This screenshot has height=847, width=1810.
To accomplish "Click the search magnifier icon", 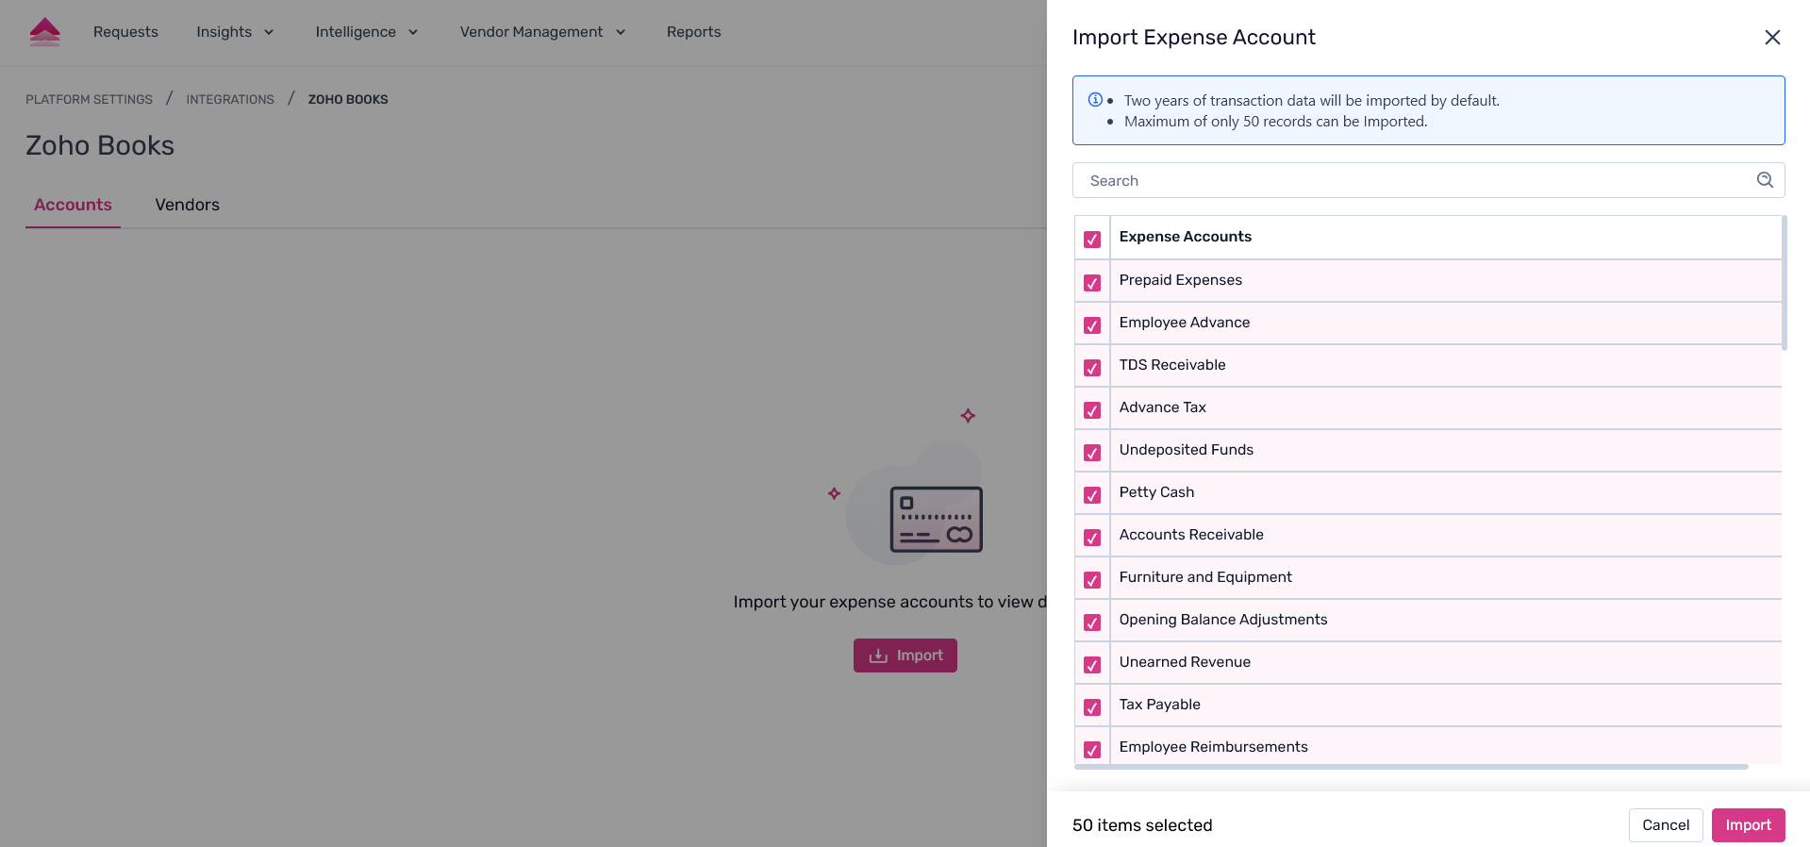I will pyautogui.click(x=1765, y=180).
